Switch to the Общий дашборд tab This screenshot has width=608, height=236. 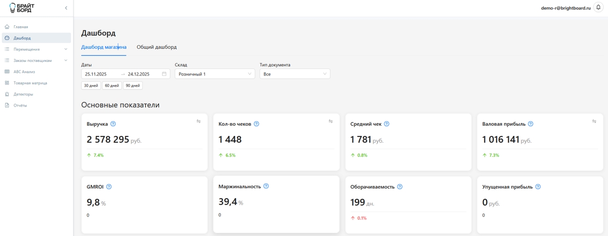click(x=157, y=47)
